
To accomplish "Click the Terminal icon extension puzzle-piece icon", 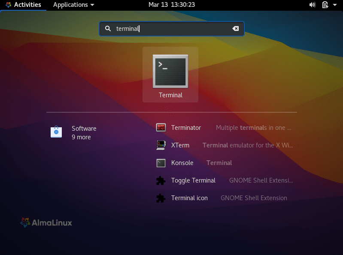I will [x=161, y=198].
